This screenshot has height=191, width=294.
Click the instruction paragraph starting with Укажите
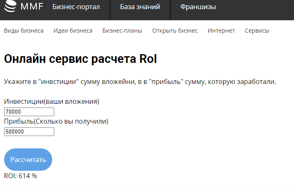(140, 81)
